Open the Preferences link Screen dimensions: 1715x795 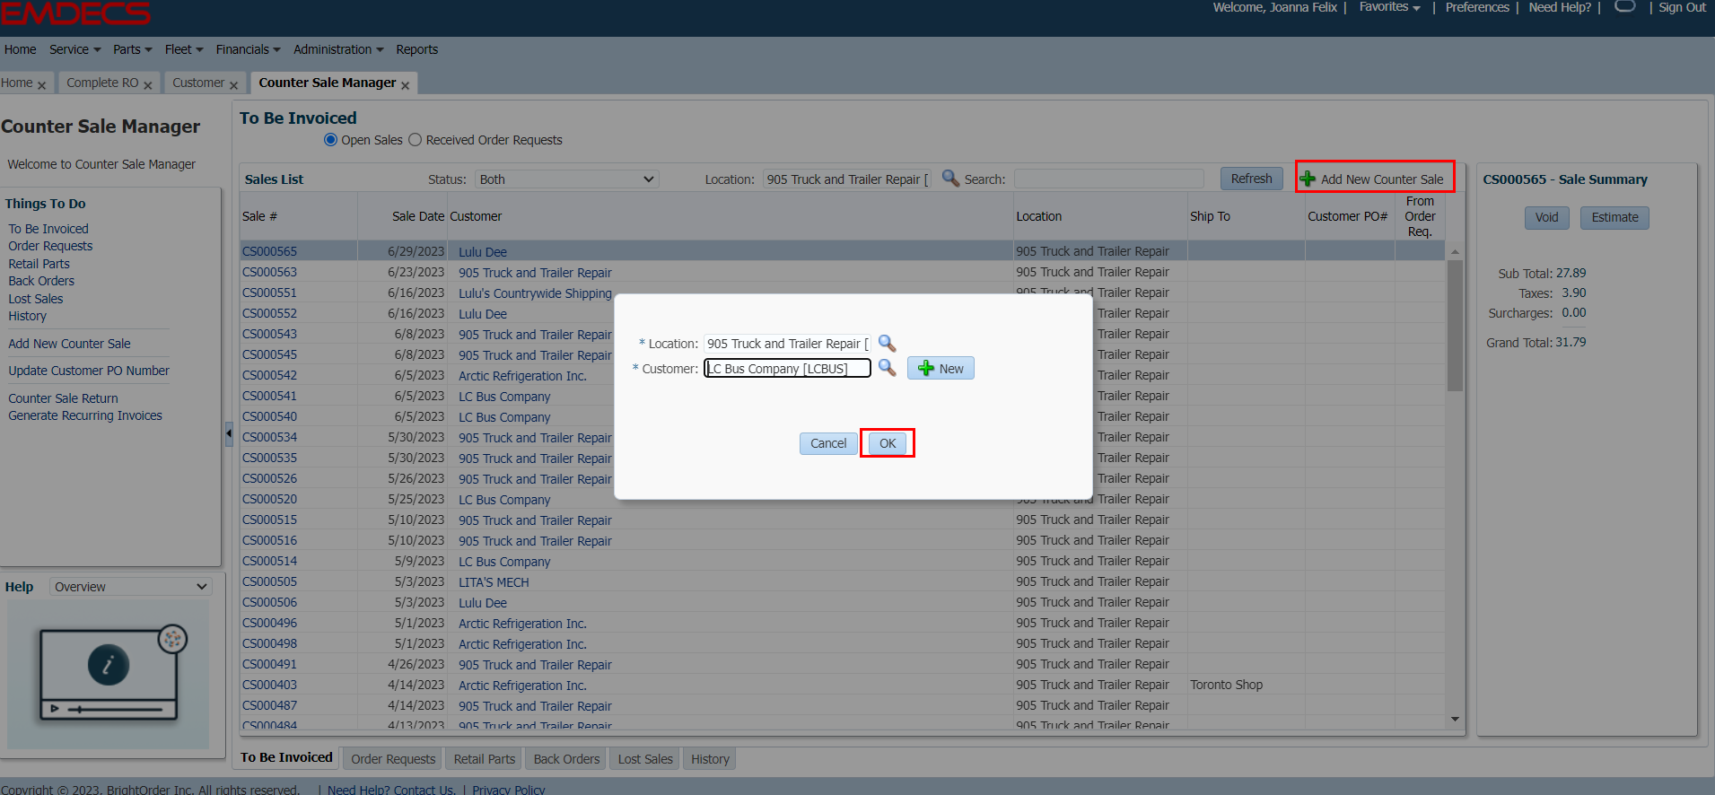click(1477, 7)
